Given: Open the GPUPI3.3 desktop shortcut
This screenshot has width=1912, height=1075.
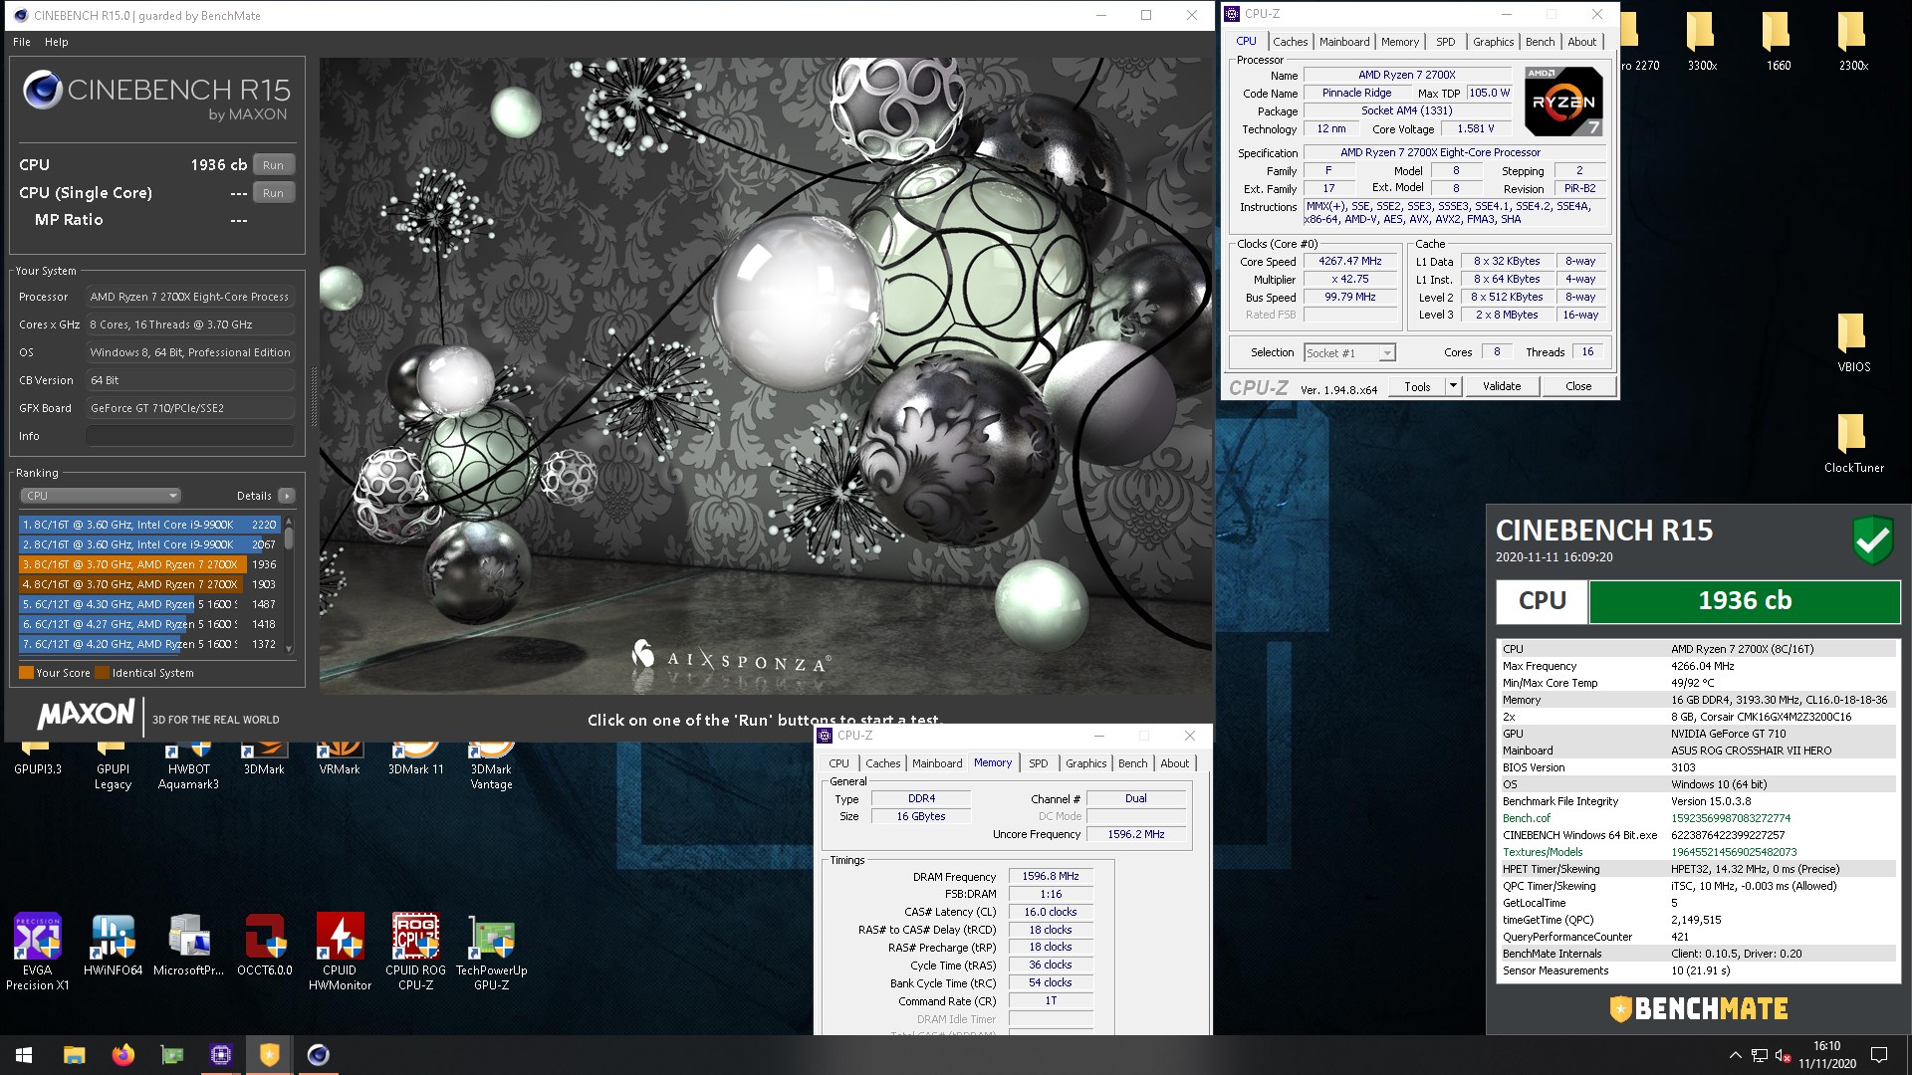Looking at the screenshot, I should pos(38,759).
